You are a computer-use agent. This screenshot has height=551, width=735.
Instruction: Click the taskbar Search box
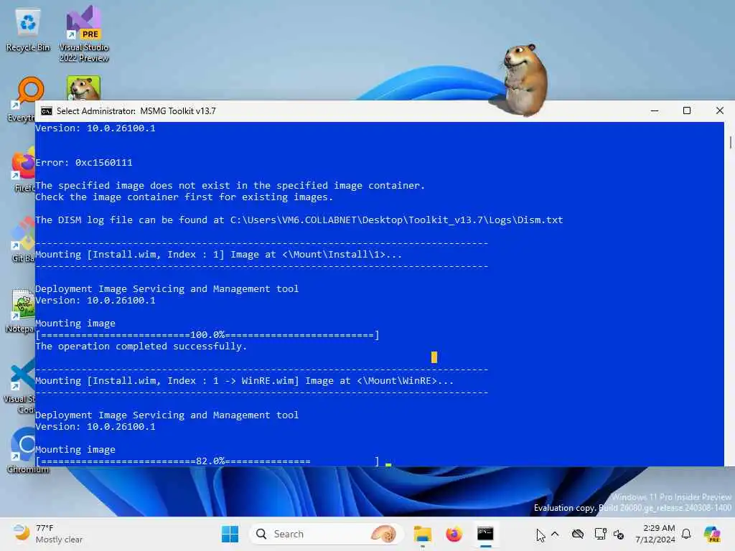point(326,534)
